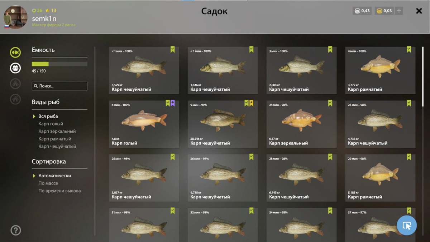Click the plus icon to add coins
The height and width of the screenshot is (242, 430).
[x=399, y=11]
